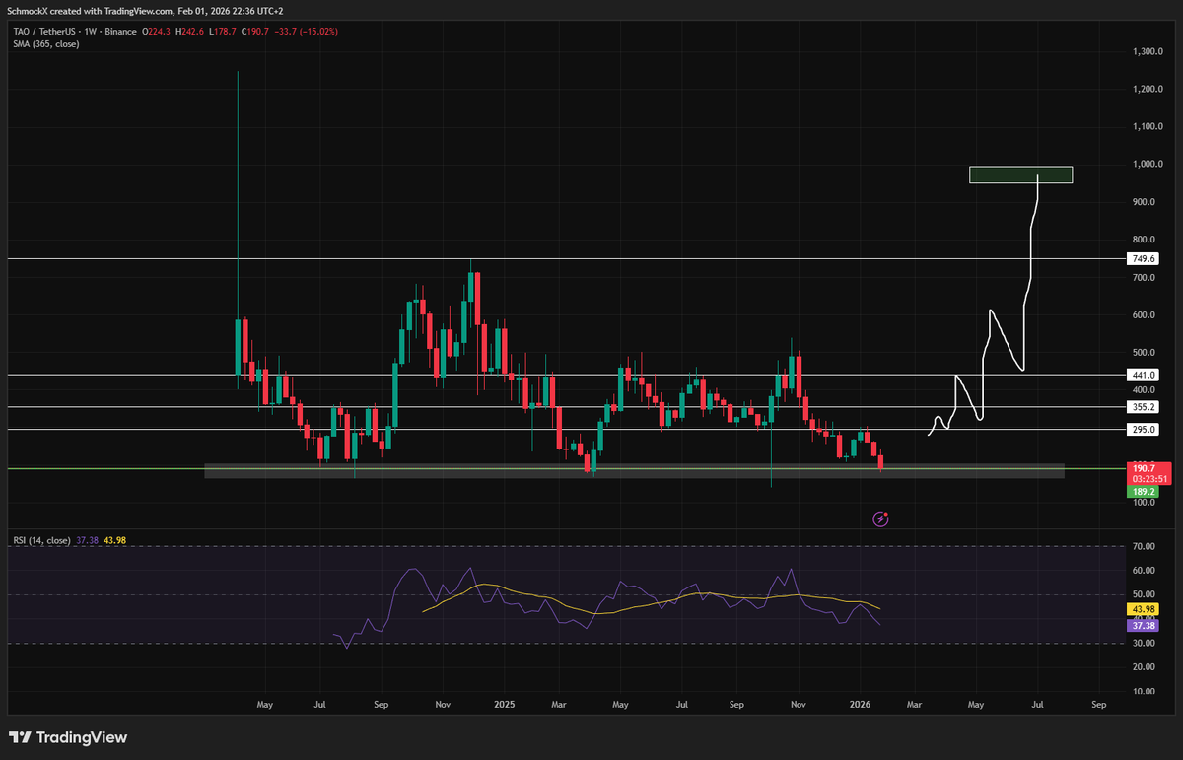Click the purple 37.38 RSI value badge

1143,625
